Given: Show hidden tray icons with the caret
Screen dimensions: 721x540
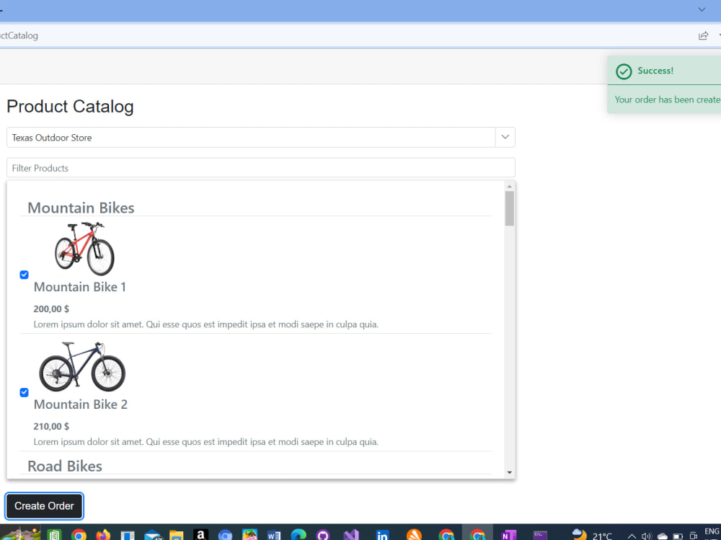Looking at the screenshot, I should [632, 536].
